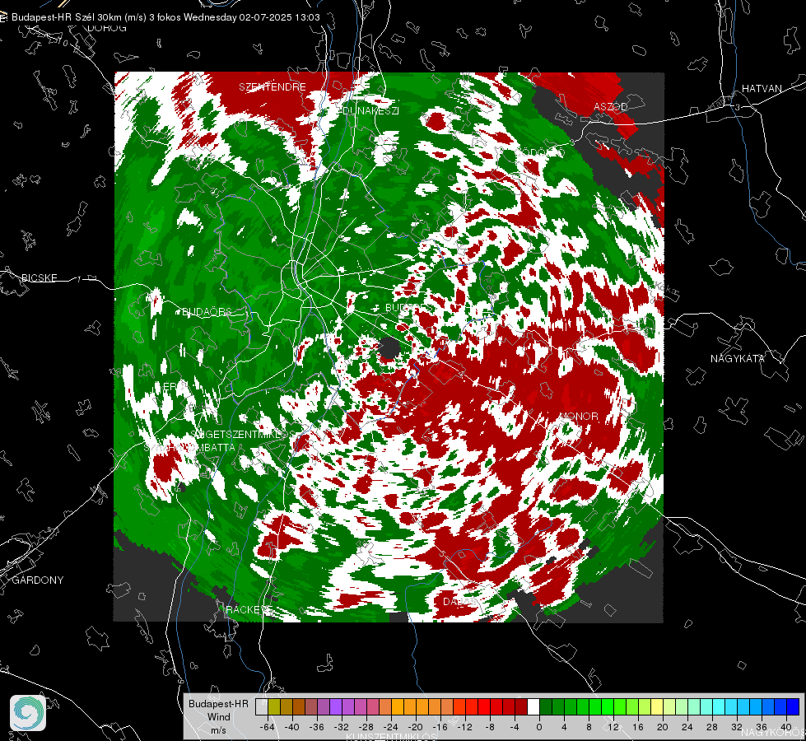This screenshot has width=806, height=741.
Task: Click the BUDAÖRS town label
Action: [207, 311]
